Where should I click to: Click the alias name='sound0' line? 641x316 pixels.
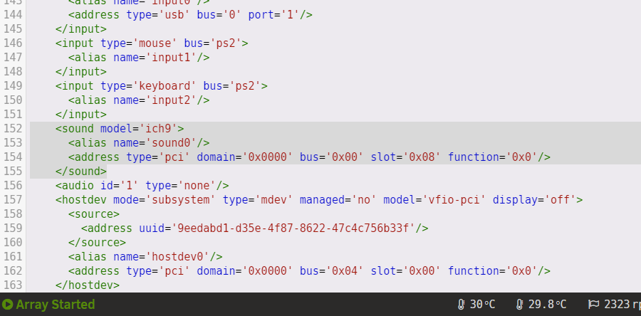139,143
